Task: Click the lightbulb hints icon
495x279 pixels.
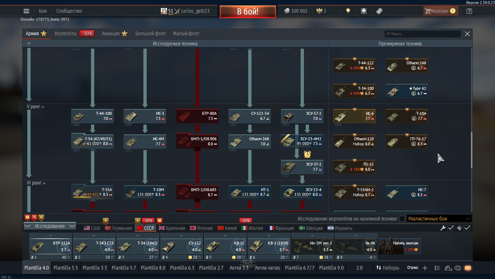Action: (348, 11)
